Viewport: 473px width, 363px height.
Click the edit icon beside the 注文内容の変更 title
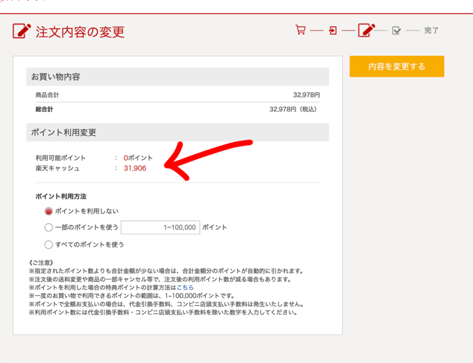click(22, 31)
